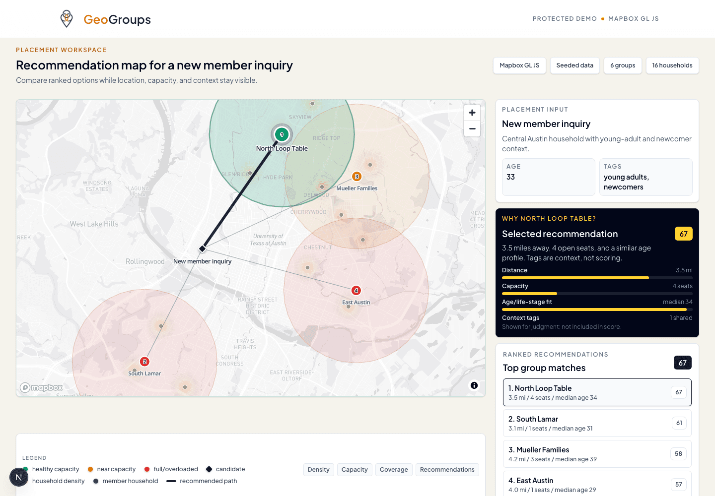715x496 pixels.
Task: Click the 57 score on East Austin
Action: (x=679, y=485)
